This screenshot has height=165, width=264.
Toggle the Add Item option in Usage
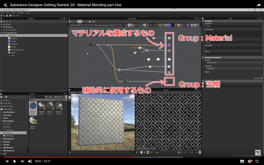pos(261,78)
